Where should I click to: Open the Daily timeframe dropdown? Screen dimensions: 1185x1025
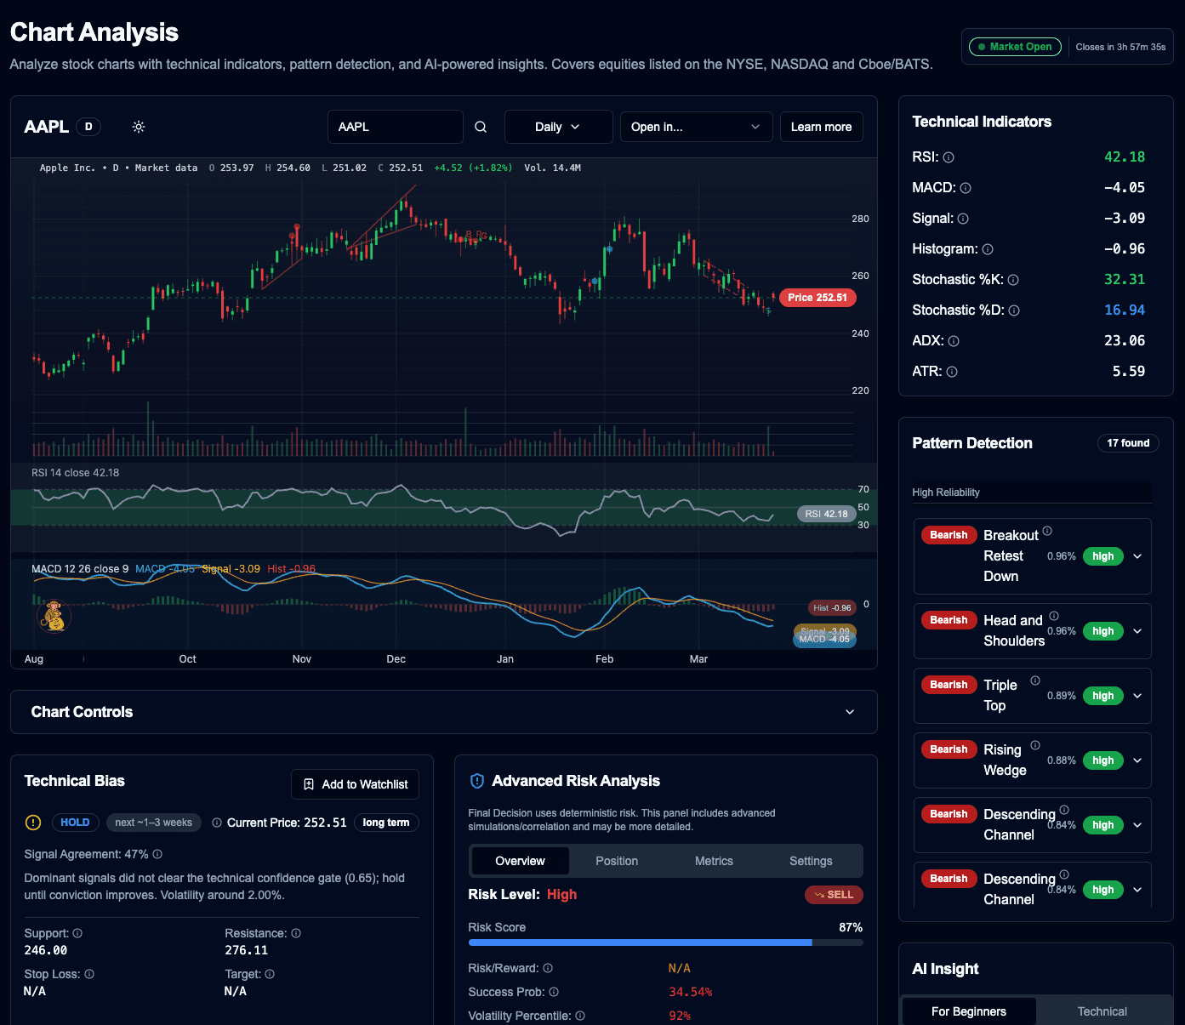pos(558,126)
